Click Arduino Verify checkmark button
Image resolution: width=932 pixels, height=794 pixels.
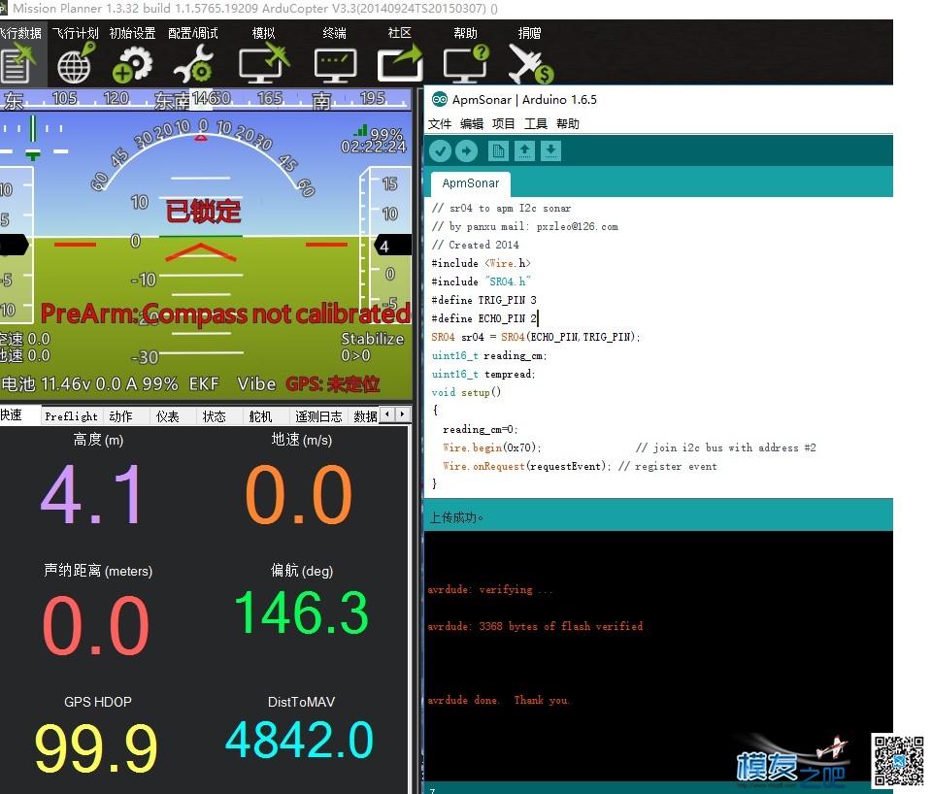coord(440,151)
